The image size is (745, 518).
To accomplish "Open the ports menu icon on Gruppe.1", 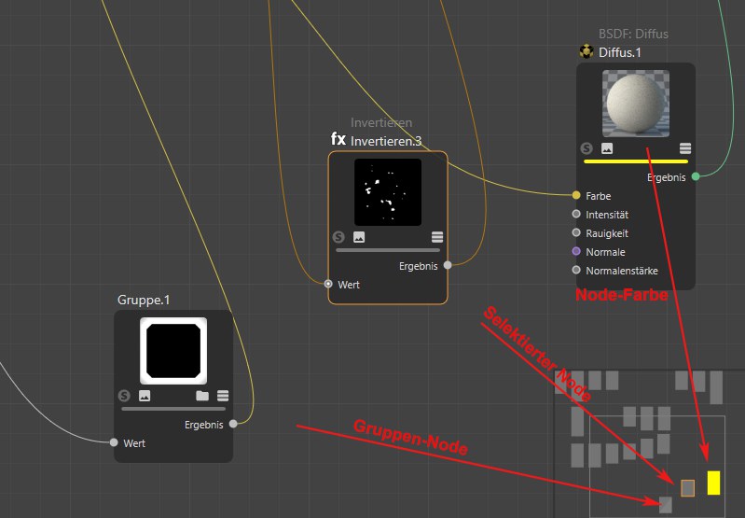I will point(223,396).
